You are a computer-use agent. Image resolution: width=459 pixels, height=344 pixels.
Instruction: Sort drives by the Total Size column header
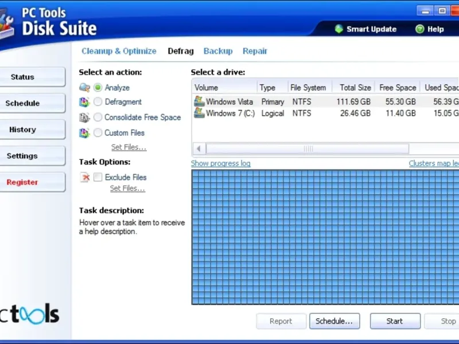353,88
